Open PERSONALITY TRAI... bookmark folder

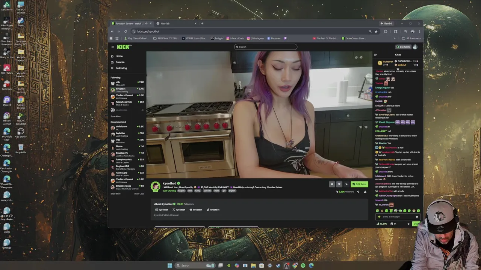[x=166, y=38]
